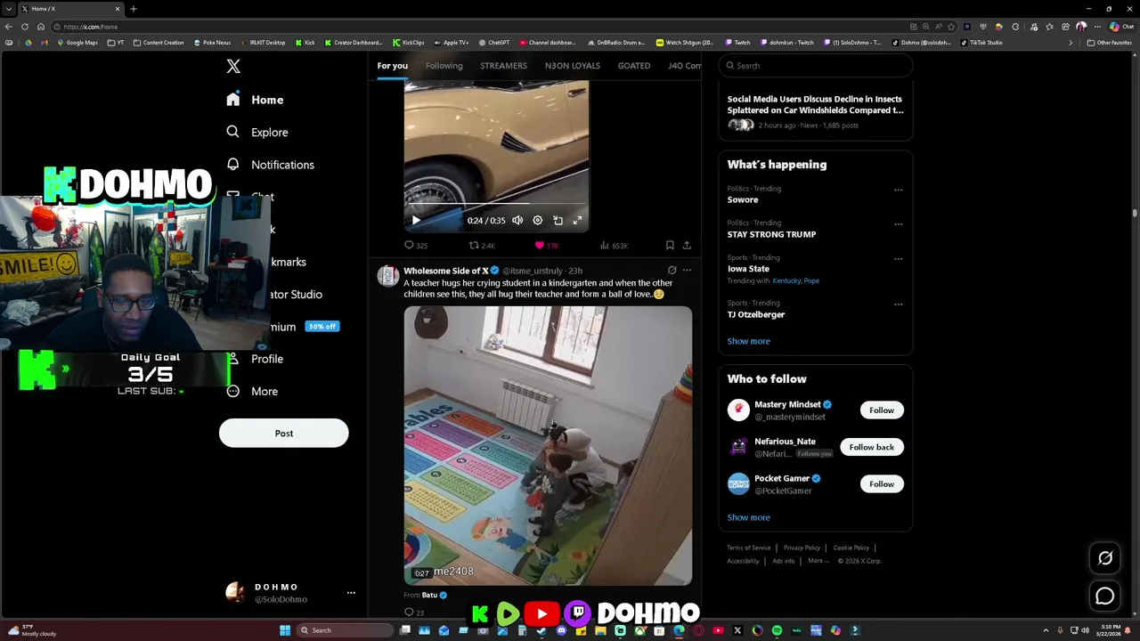Open the STREAMERS list tab
1140x641 pixels.
click(x=503, y=66)
